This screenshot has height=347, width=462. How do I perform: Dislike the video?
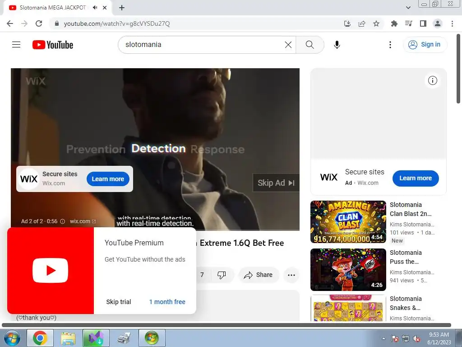(x=222, y=275)
